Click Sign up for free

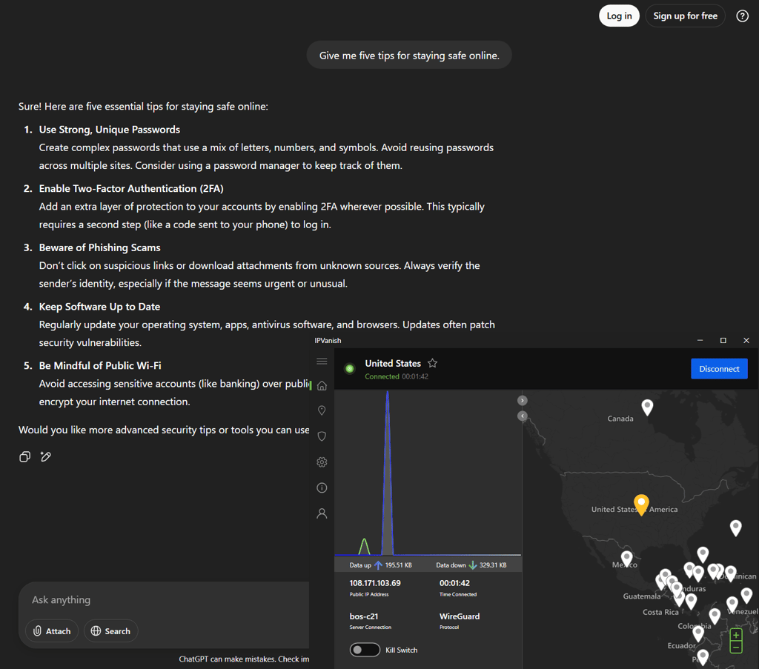pos(685,16)
